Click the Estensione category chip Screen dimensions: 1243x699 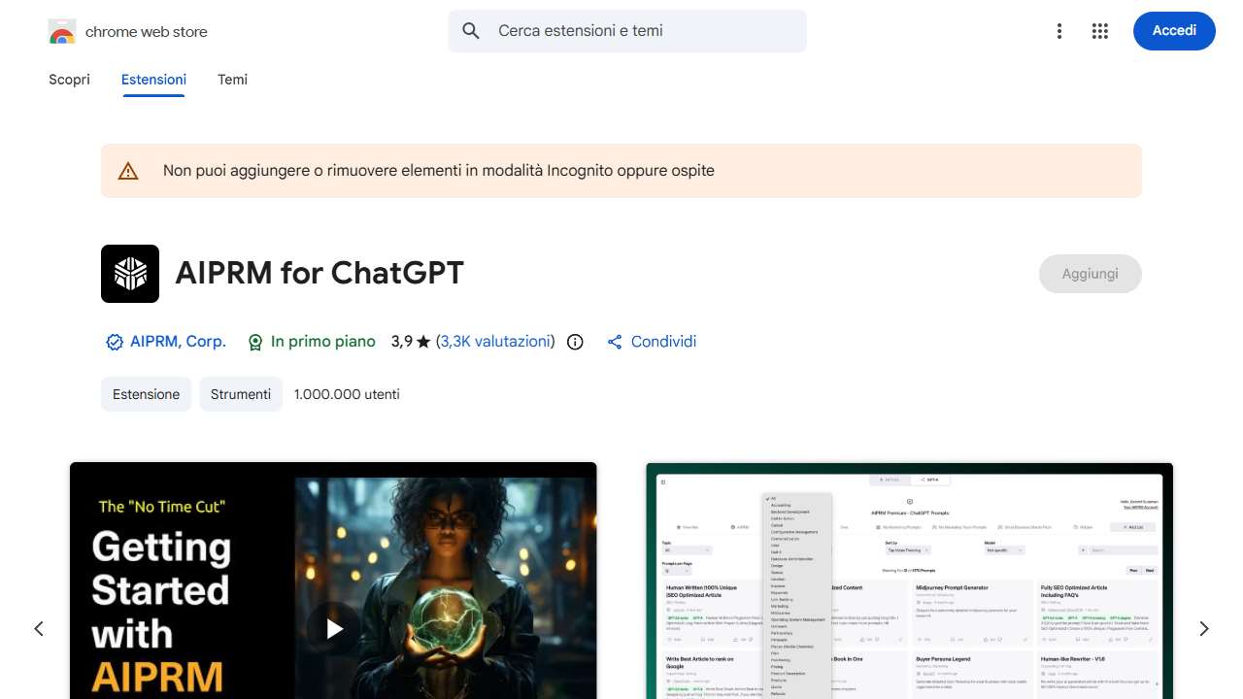click(146, 394)
